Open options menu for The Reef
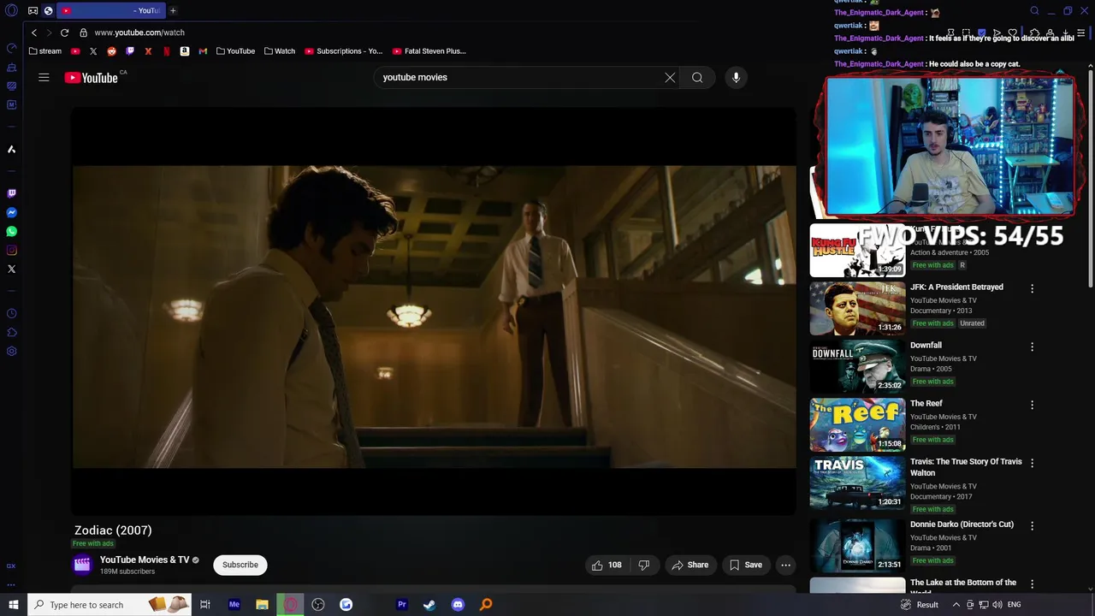1095x616 pixels. tap(1032, 406)
